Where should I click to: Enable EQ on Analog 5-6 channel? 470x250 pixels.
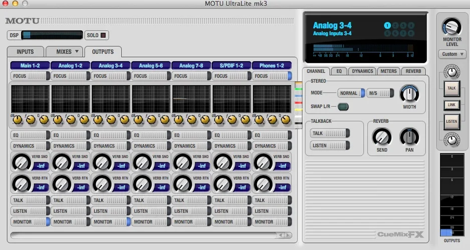[150, 135]
